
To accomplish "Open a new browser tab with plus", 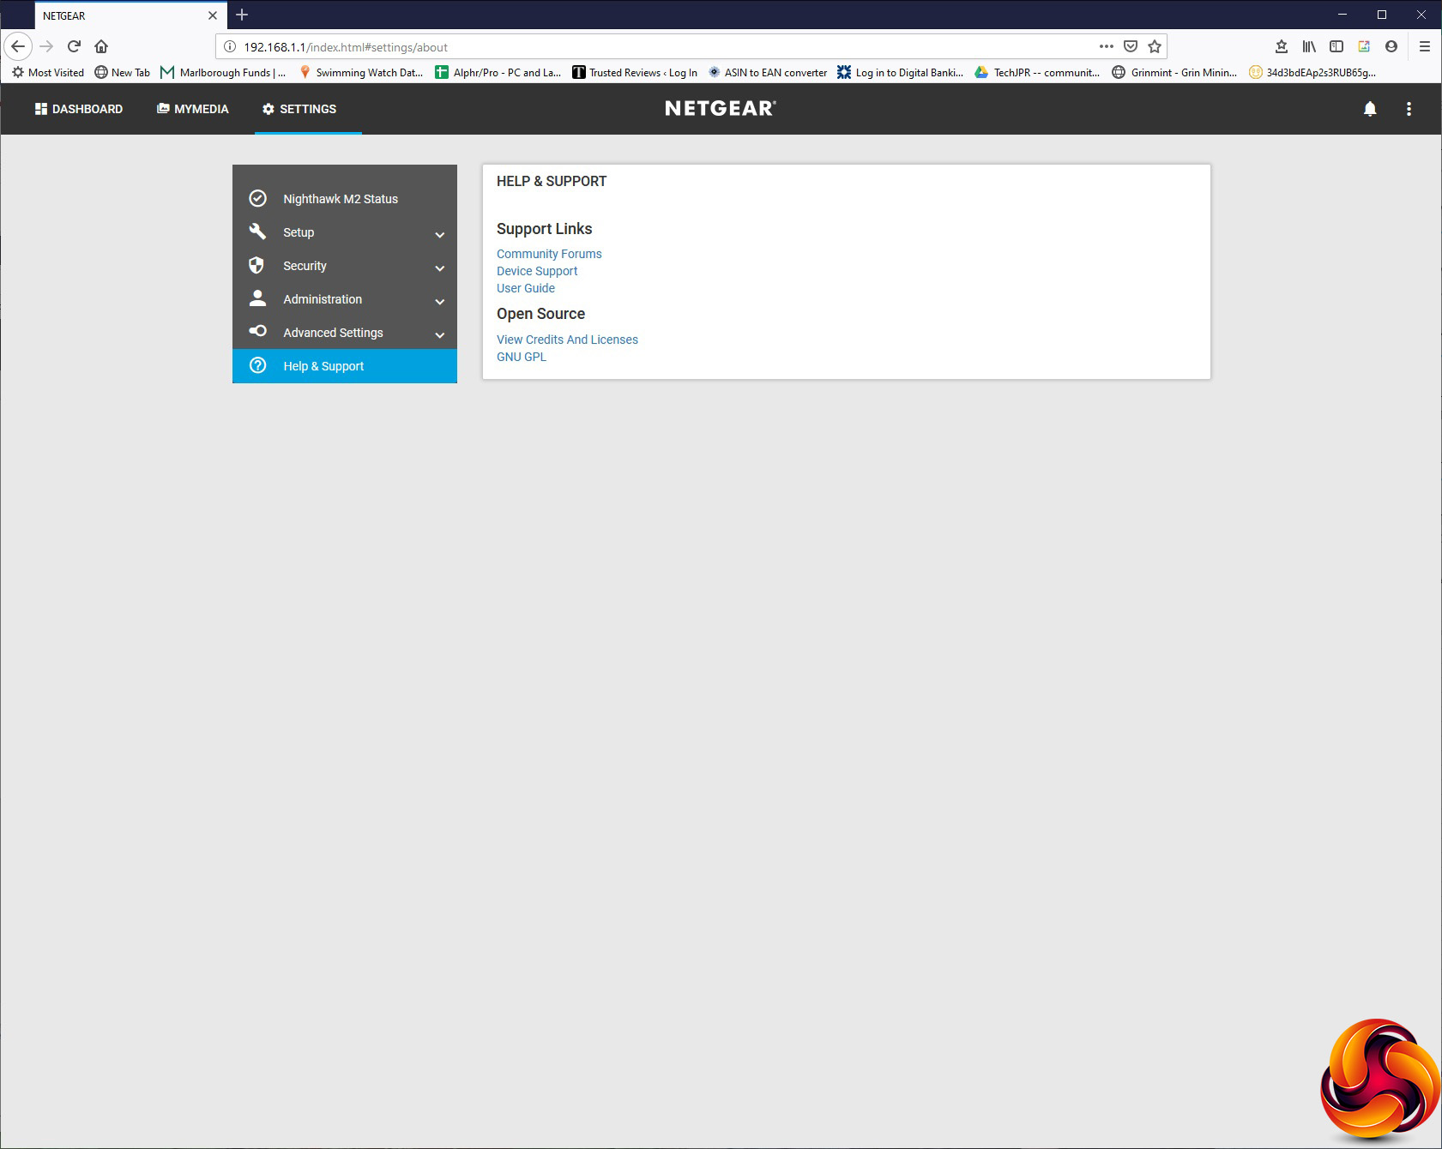I will pyautogui.click(x=242, y=15).
